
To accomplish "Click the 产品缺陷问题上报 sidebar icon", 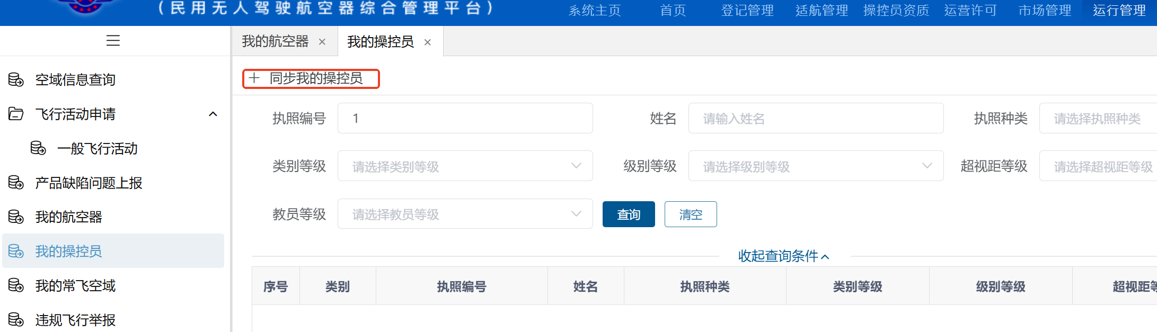I will (16, 183).
